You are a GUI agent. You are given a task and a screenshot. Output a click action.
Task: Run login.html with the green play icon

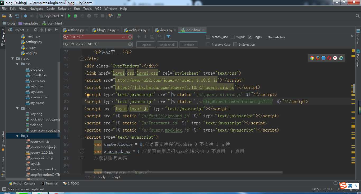pyautogui.click(x=69, y=16)
